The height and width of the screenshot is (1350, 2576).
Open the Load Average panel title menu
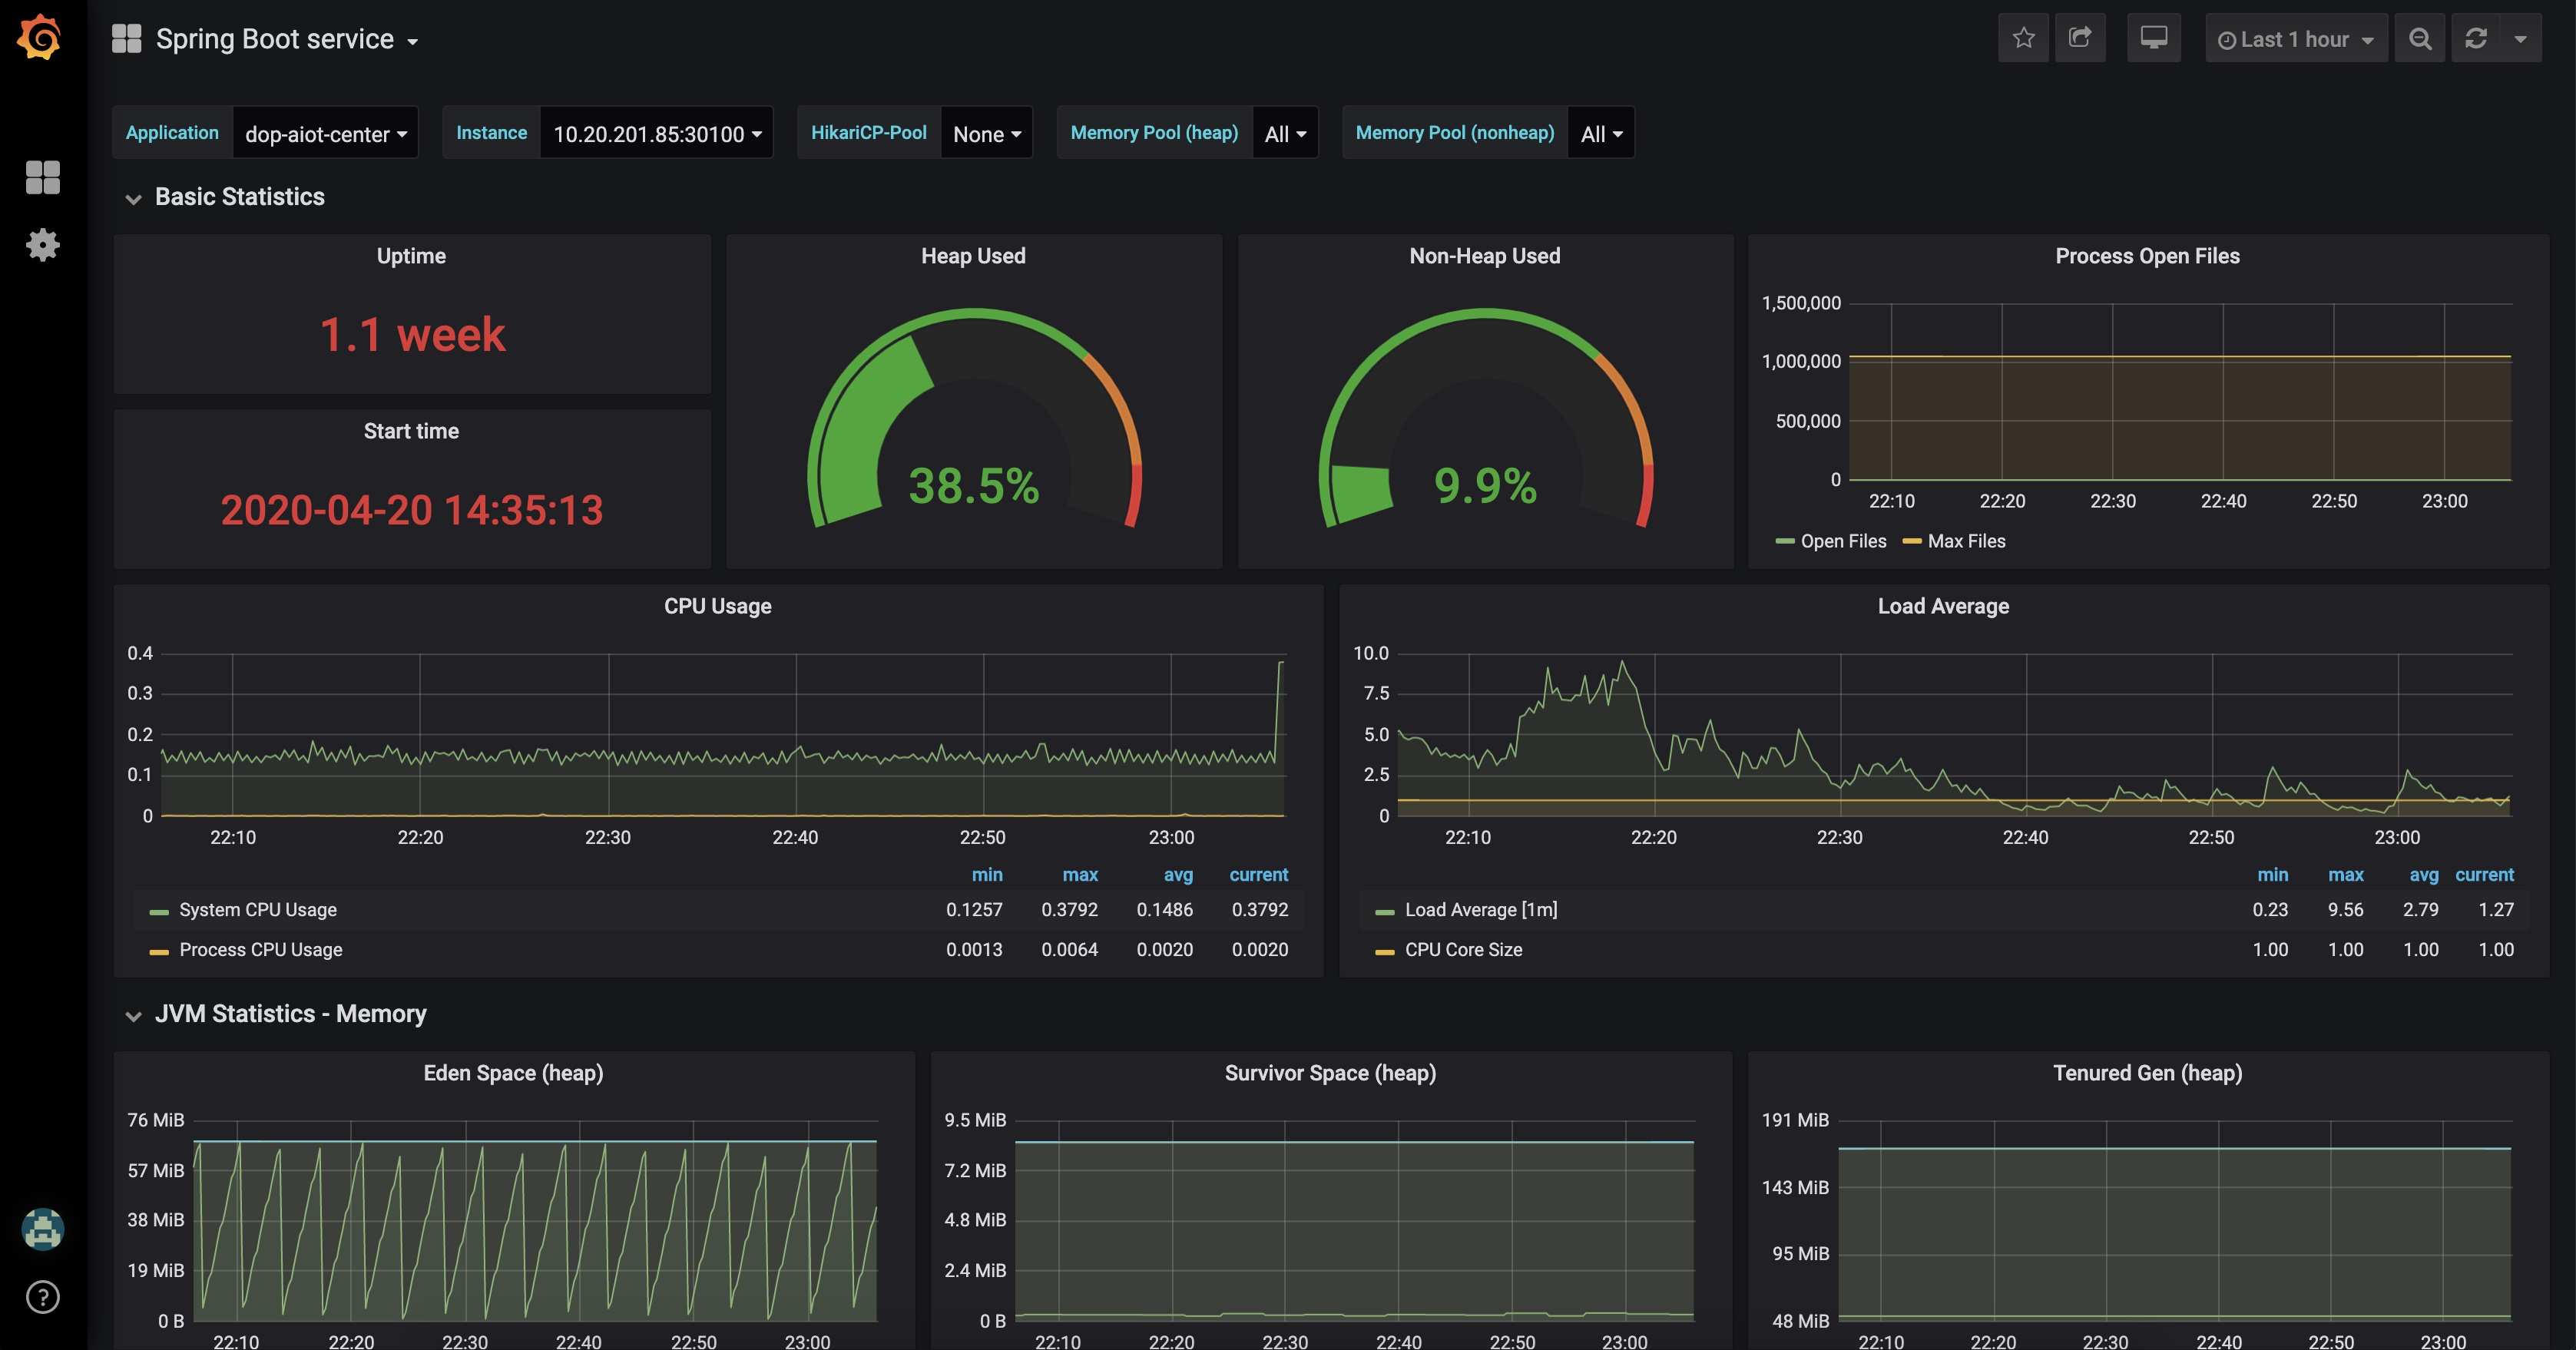click(1943, 606)
